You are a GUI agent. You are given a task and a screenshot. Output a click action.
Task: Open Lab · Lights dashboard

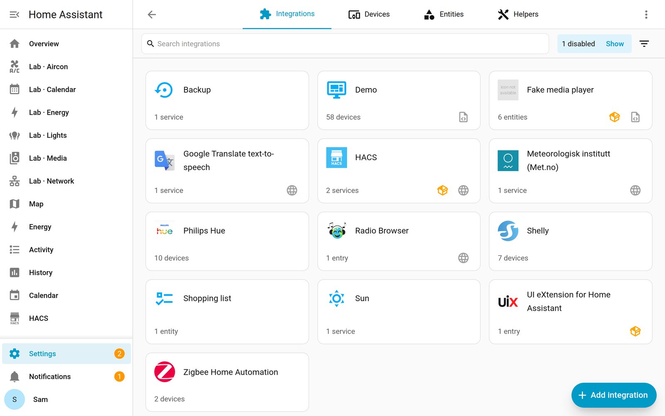point(66,135)
